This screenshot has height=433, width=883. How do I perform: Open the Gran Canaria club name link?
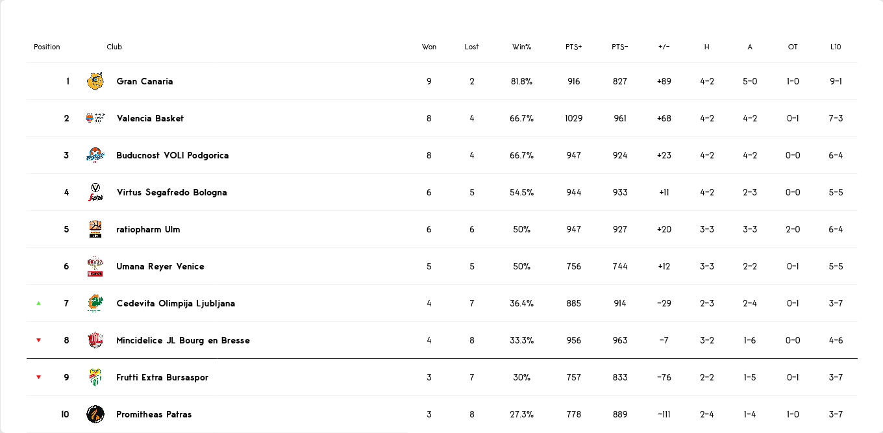[x=145, y=81]
